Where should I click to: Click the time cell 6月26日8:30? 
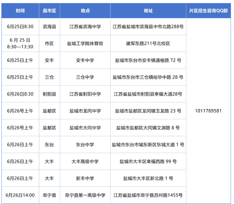20,94
